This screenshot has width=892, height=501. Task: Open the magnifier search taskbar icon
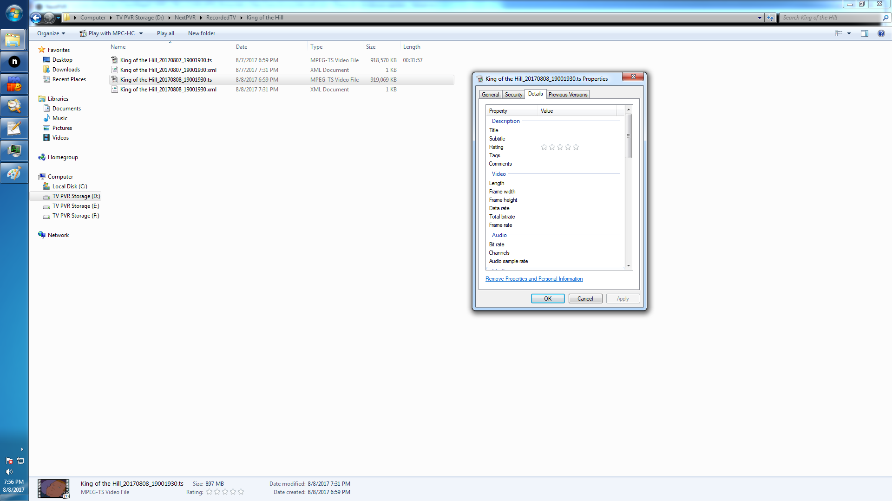(14, 106)
